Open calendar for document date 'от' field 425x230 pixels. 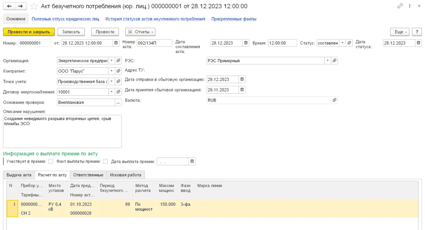pos(116,43)
